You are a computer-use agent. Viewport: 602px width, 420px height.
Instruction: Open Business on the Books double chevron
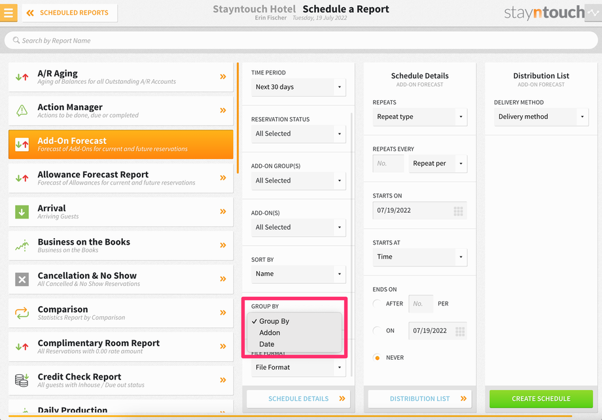(x=223, y=245)
